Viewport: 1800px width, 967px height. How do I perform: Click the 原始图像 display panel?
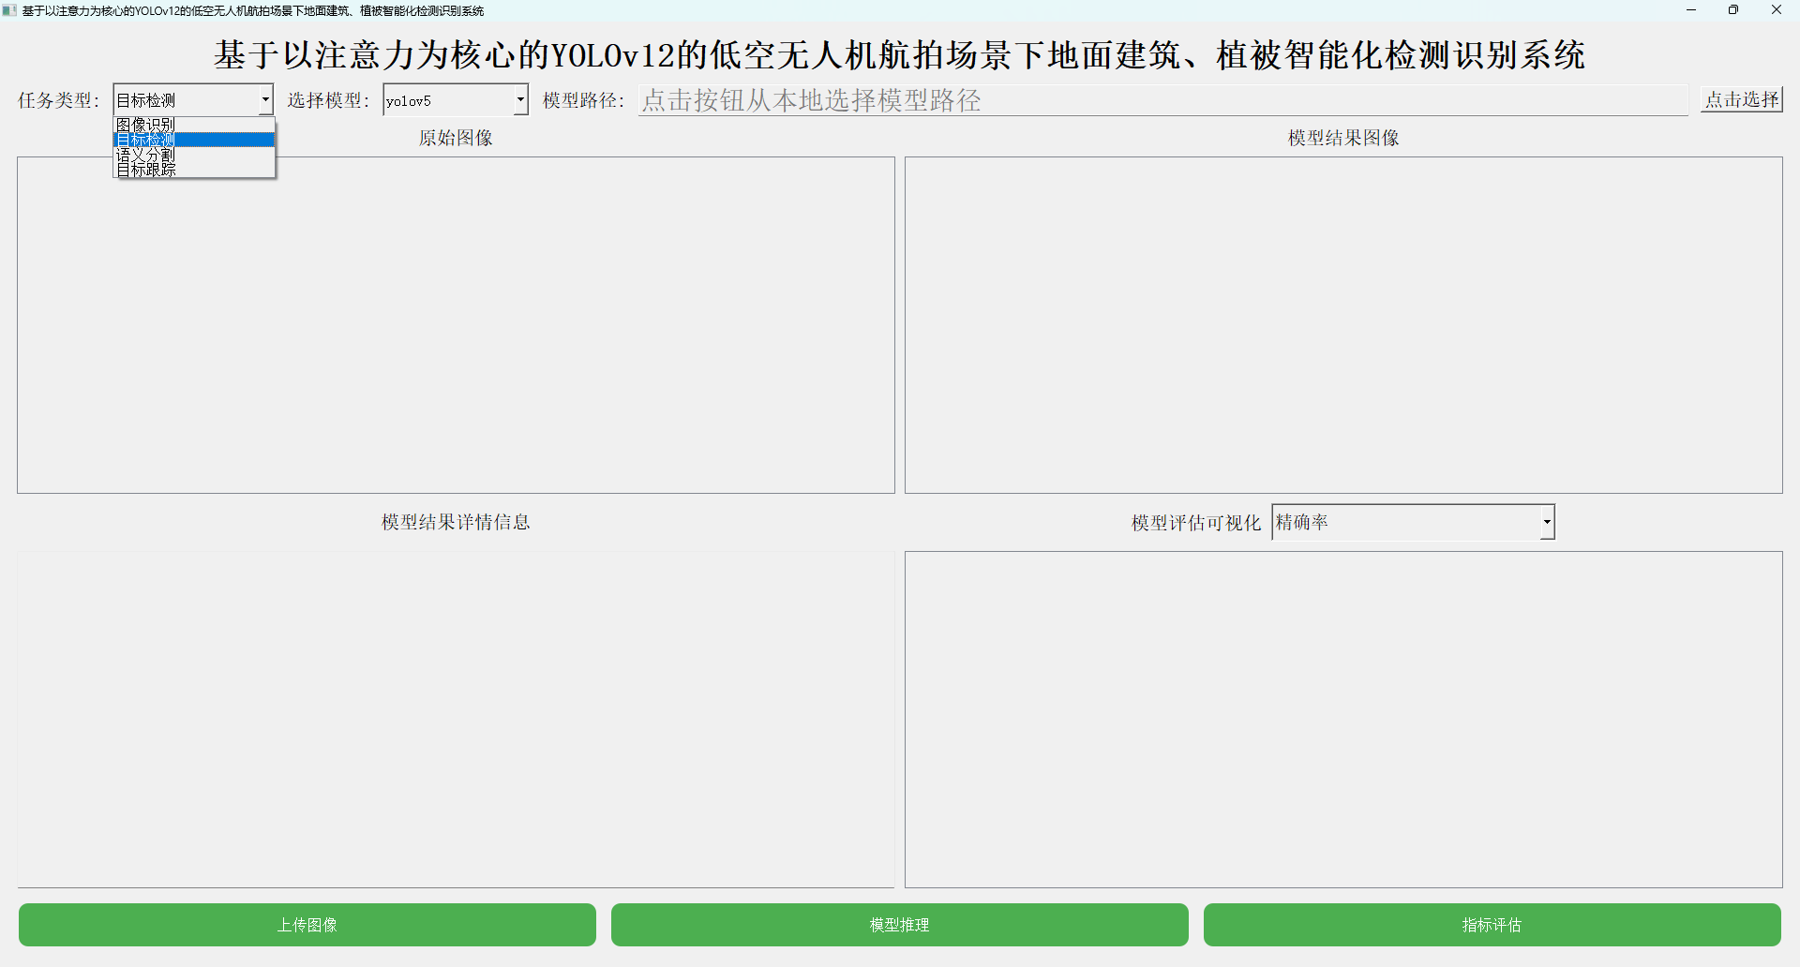pyautogui.click(x=456, y=325)
